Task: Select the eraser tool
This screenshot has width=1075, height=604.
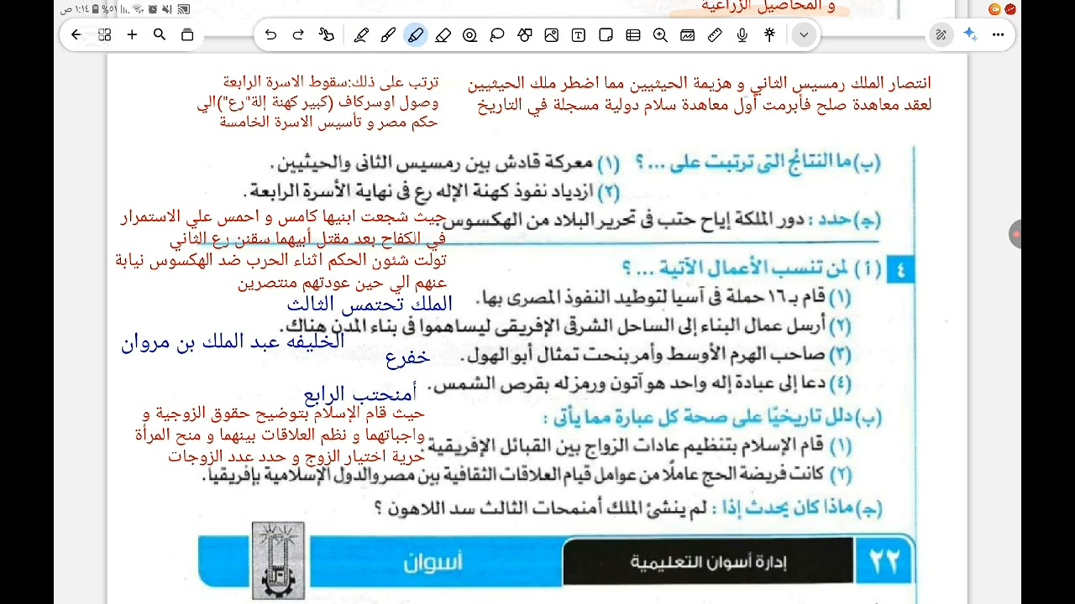Action: (443, 35)
